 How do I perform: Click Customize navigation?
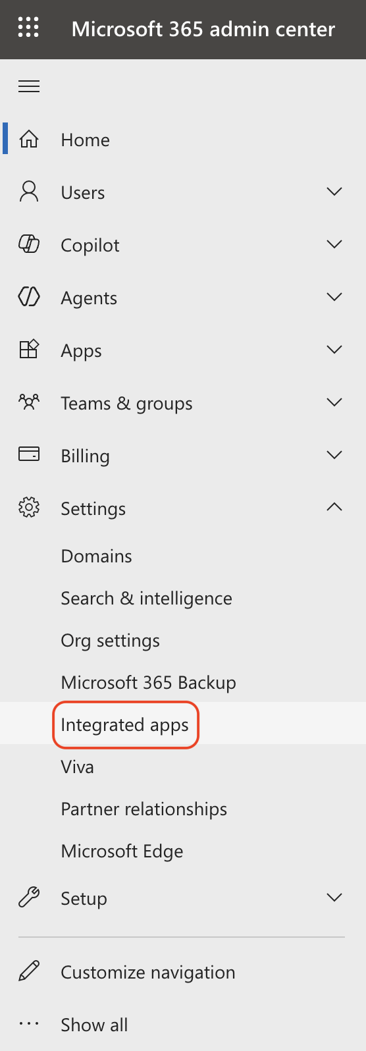click(x=147, y=973)
